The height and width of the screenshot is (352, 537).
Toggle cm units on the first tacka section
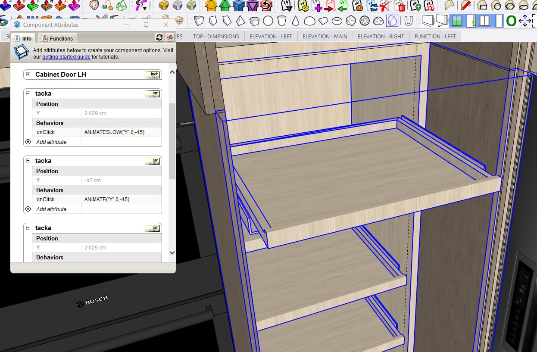152,93
